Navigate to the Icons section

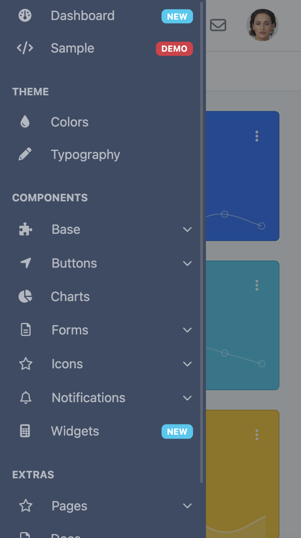(67, 364)
